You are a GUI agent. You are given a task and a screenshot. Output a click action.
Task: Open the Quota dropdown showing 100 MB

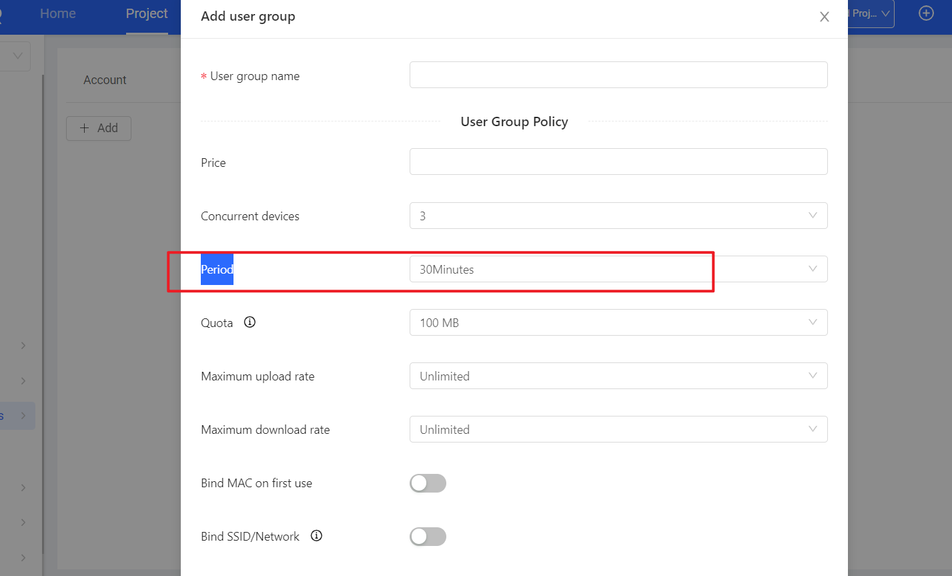click(x=618, y=322)
